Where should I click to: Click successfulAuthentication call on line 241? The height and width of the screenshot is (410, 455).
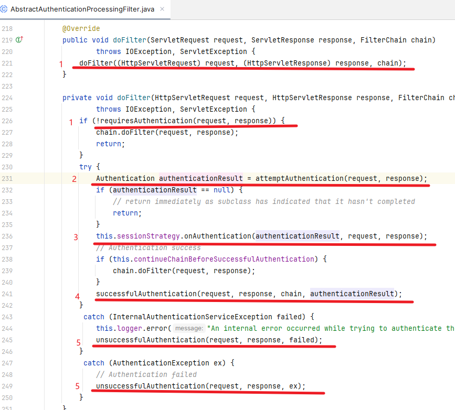[x=146, y=294]
